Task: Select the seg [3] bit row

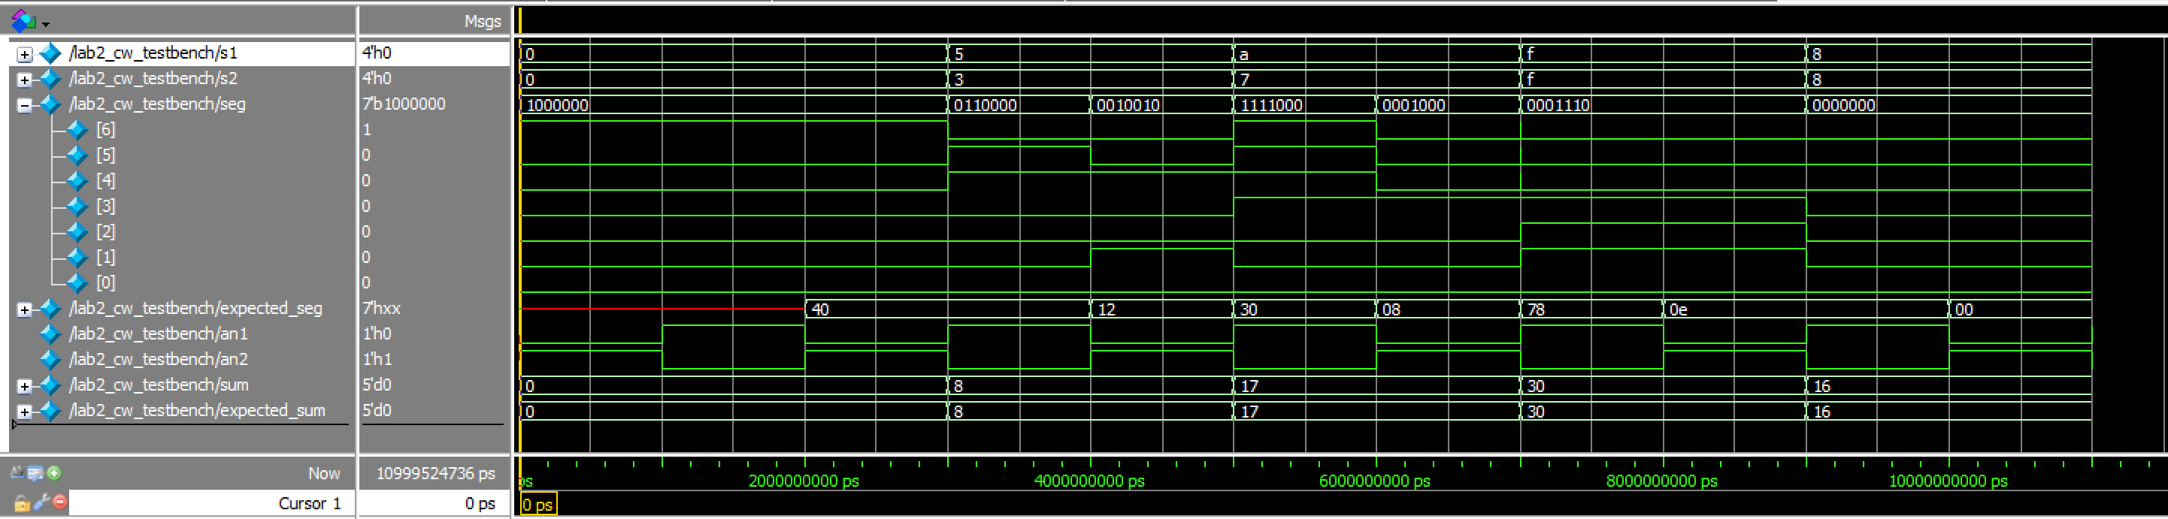Action: [x=105, y=206]
